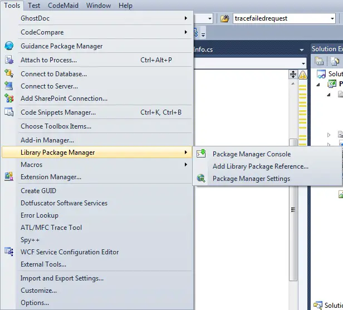Select Import and Export Settings...
The image size is (343, 310).
click(97, 278)
